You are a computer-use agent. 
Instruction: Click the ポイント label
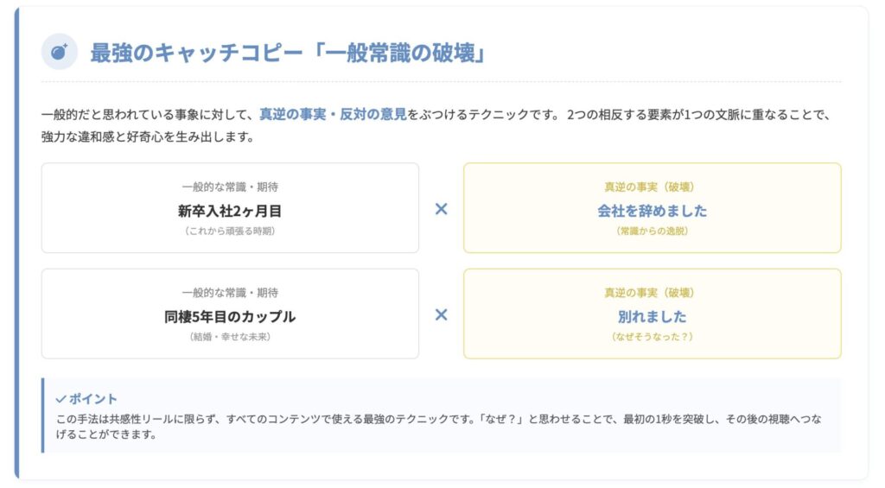click(92, 399)
